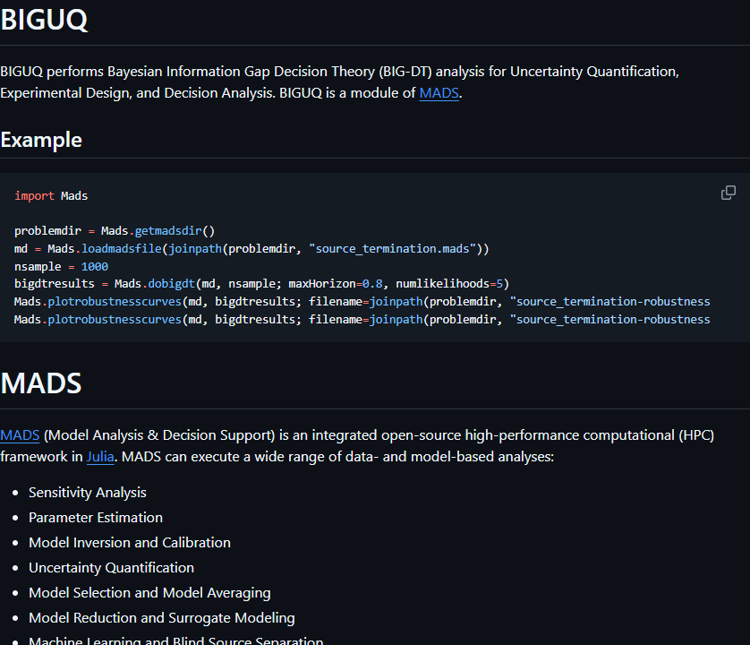Click the "Uncertainty Quantification" list item

pos(112,568)
